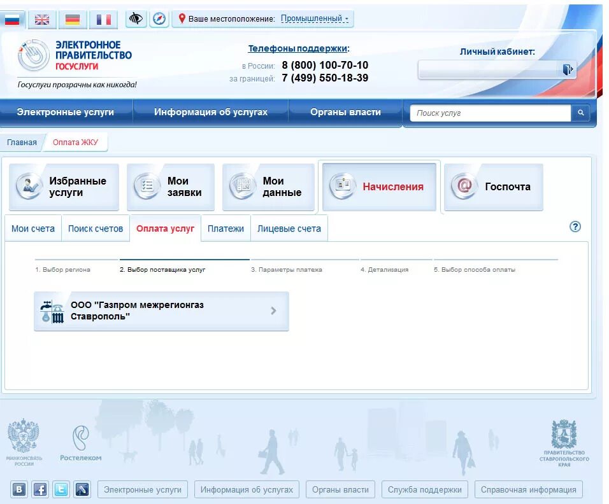
Task: Click step 2 Выбор поставщика услуг
Action: click(x=162, y=270)
